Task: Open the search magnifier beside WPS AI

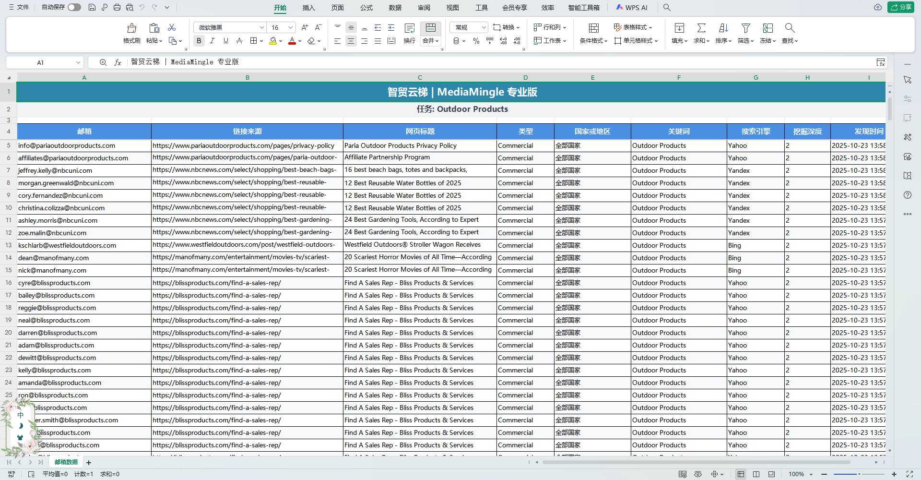Action: click(667, 7)
